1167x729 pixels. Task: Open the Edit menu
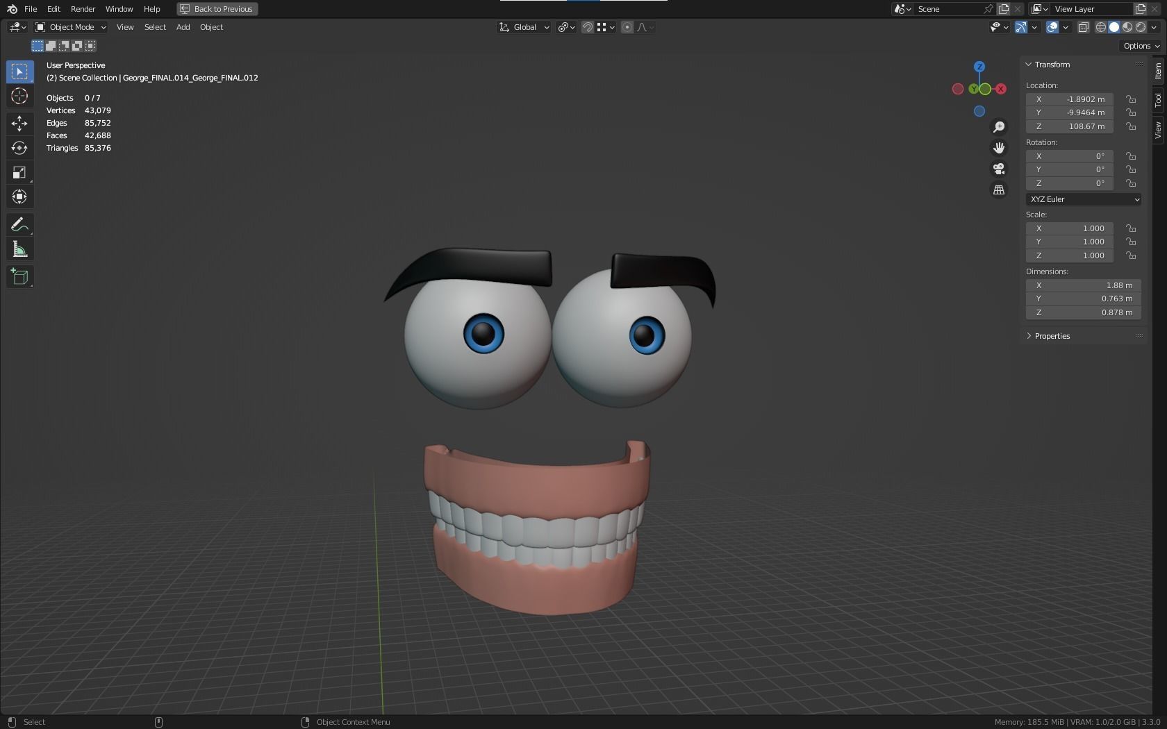click(x=53, y=9)
